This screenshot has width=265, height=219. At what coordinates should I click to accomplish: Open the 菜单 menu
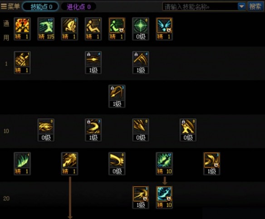10,6
